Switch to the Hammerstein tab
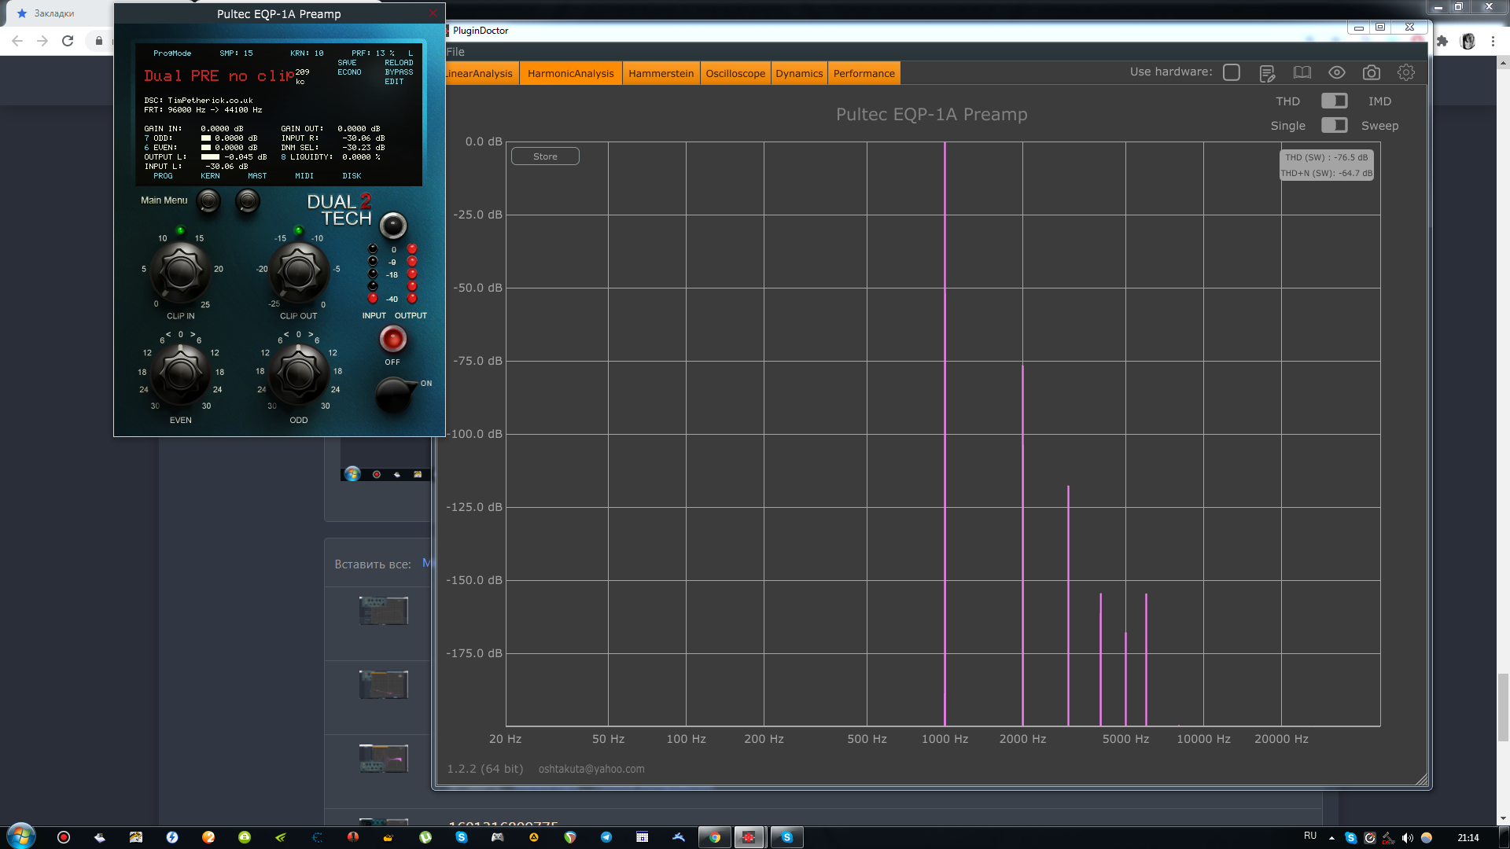Viewport: 1510px width, 849px height. (x=661, y=73)
